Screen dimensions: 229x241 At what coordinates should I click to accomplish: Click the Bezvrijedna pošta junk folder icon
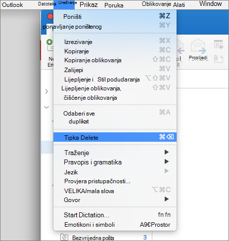(64, 238)
